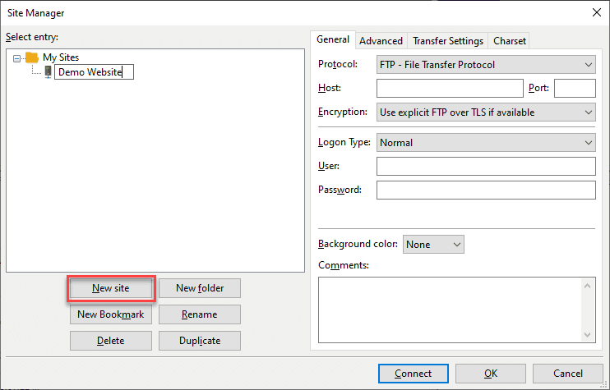Open the Background color dropdown
Viewport: 610px width, 390px height.
coord(433,245)
